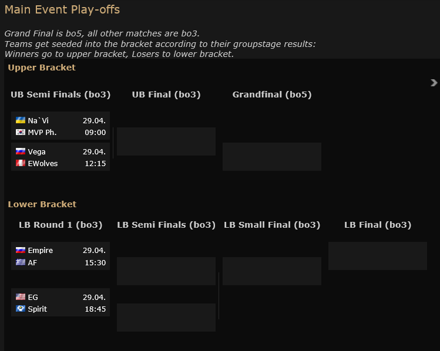
Task: Open the Spirit team link
Action: pyautogui.click(x=37, y=309)
